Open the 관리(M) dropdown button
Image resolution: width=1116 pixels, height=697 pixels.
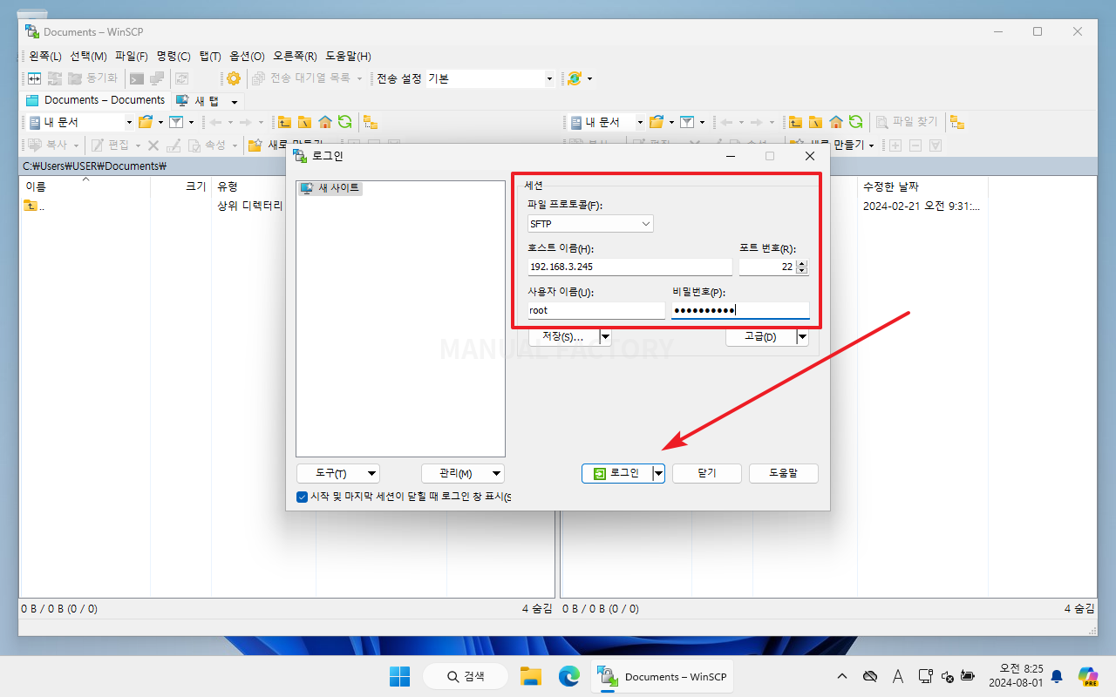pos(463,473)
